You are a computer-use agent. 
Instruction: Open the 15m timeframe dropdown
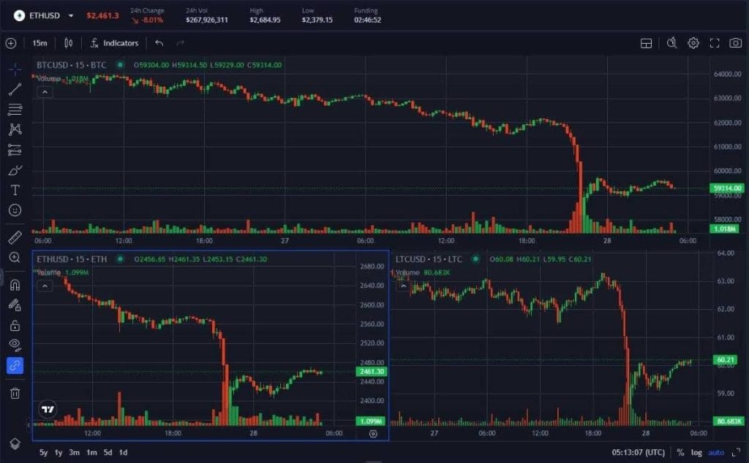40,43
